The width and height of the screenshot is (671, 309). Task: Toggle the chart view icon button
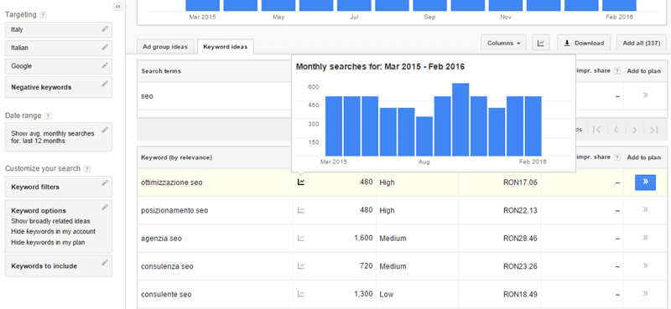541,44
